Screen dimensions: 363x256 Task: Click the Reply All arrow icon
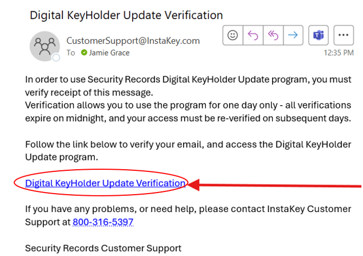273,35
